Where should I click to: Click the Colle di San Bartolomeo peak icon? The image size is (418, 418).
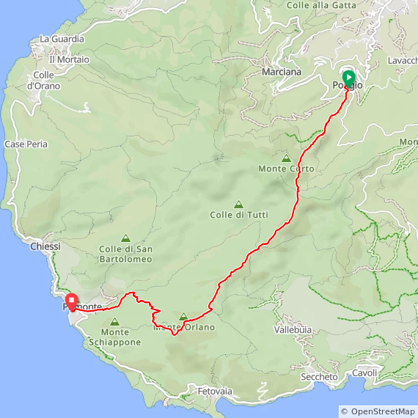tap(125, 238)
